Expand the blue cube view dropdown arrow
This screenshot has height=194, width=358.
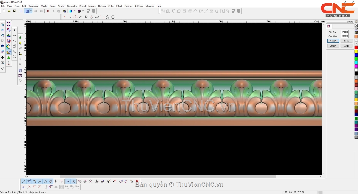(75, 11)
